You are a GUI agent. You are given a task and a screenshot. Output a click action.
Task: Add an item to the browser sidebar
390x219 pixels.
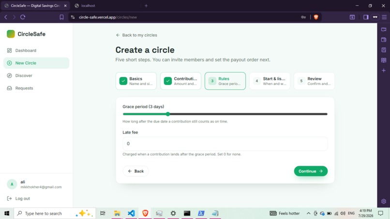coord(384,71)
